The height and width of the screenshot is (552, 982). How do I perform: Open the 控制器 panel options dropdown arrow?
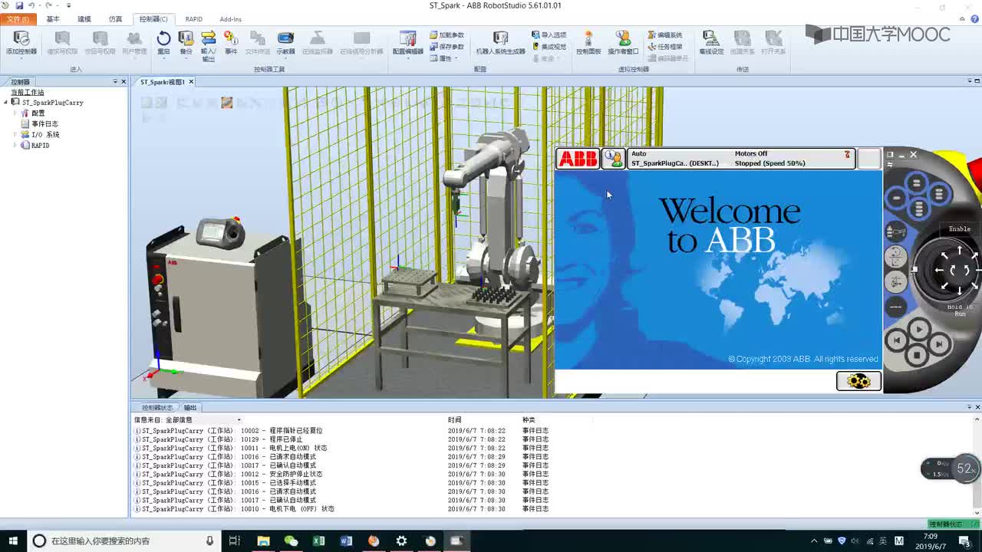point(115,81)
